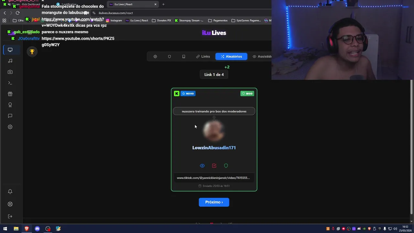
Task: Open Discord from the taskbar
Action: (x=37, y=229)
